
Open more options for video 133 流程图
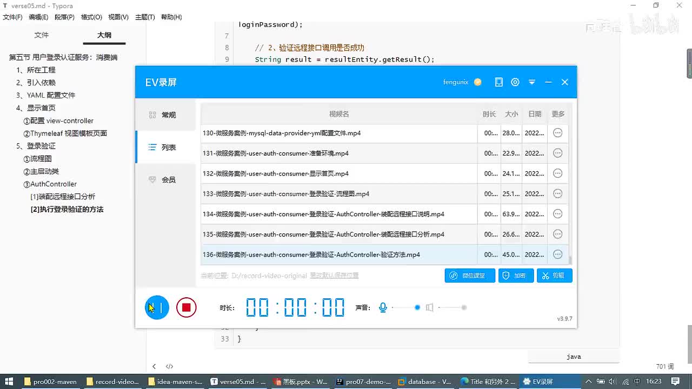[x=558, y=193]
